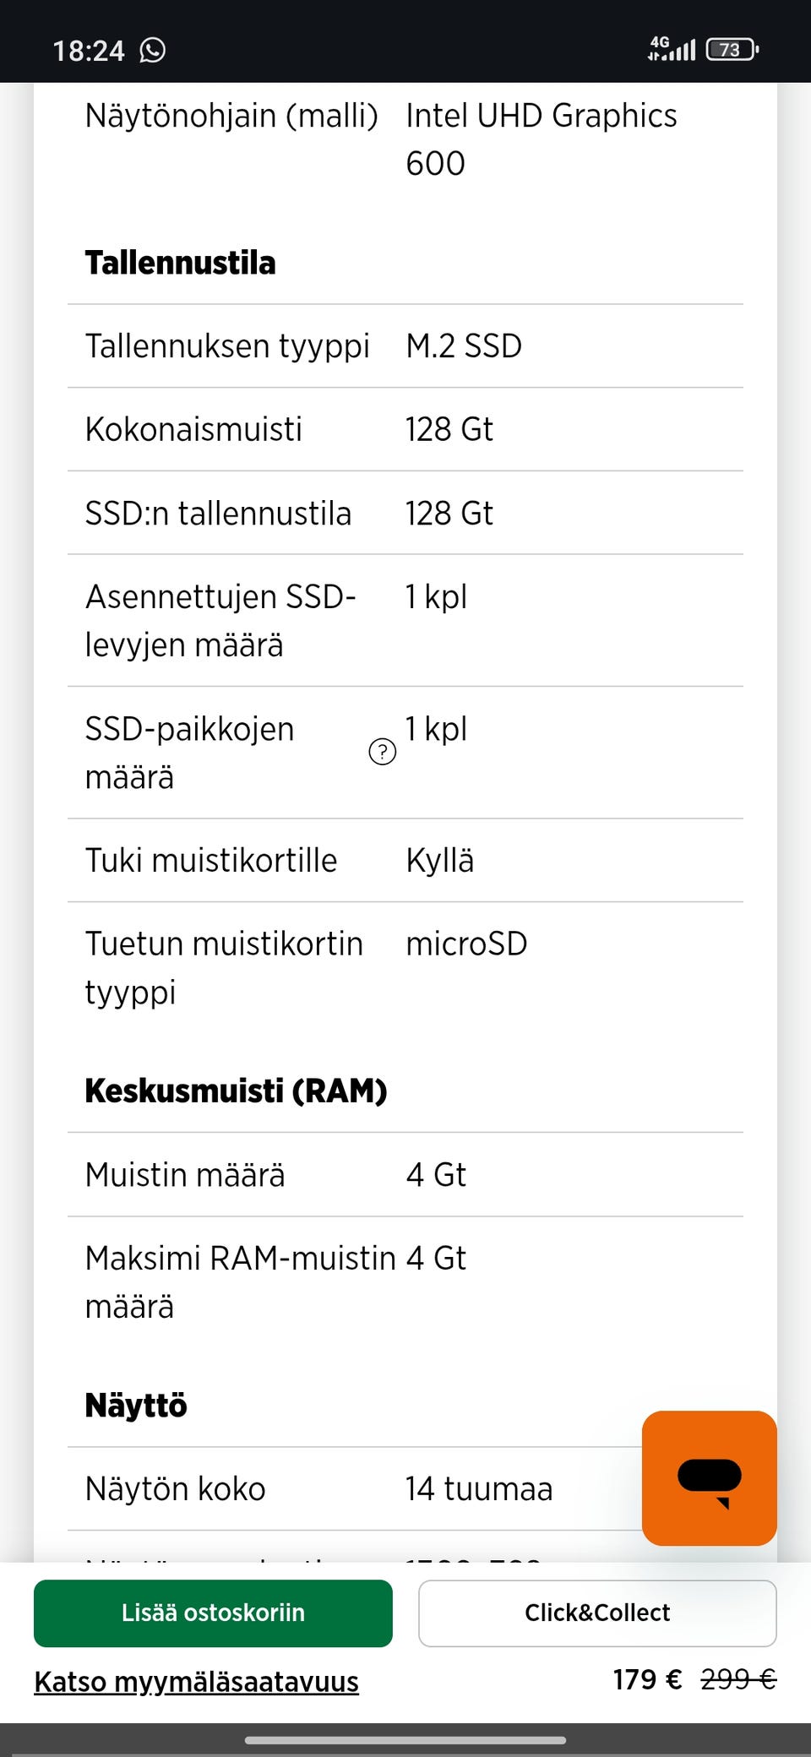Viewport: 811px width, 1757px height.
Task: Tap the current price 179 €
Action: click(647, 1679)
